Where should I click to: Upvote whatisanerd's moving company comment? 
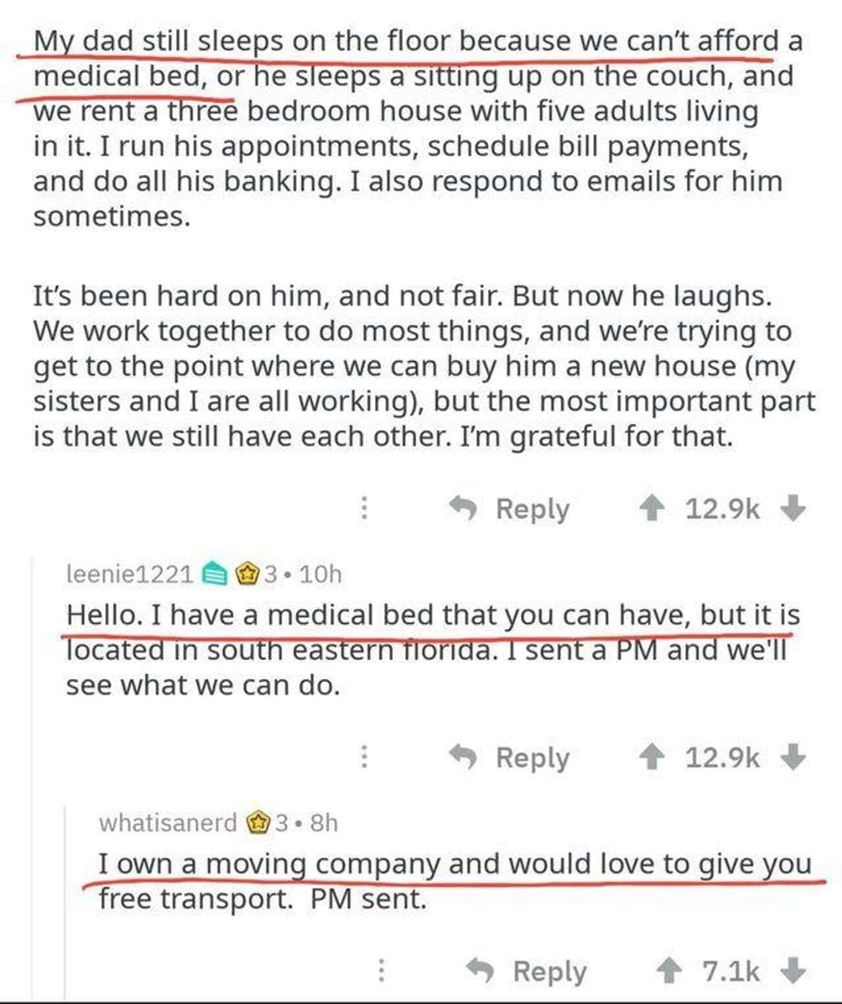coord(669,971)
